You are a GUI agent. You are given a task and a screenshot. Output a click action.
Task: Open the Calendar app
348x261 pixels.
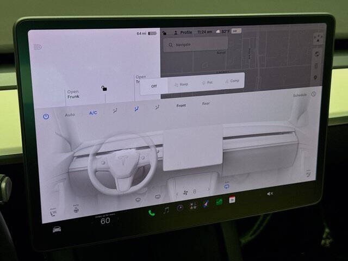pyautogui.click(x=232, y=200)
